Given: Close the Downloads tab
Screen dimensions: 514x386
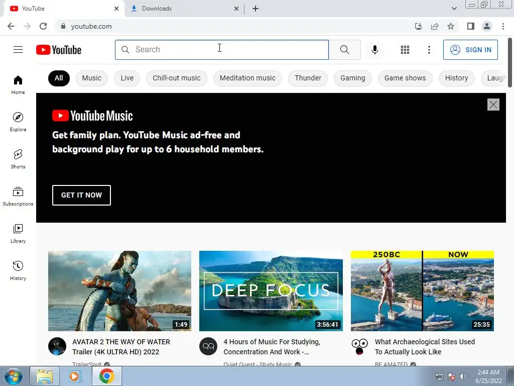Looking at the screenshot, I should 236,9.
